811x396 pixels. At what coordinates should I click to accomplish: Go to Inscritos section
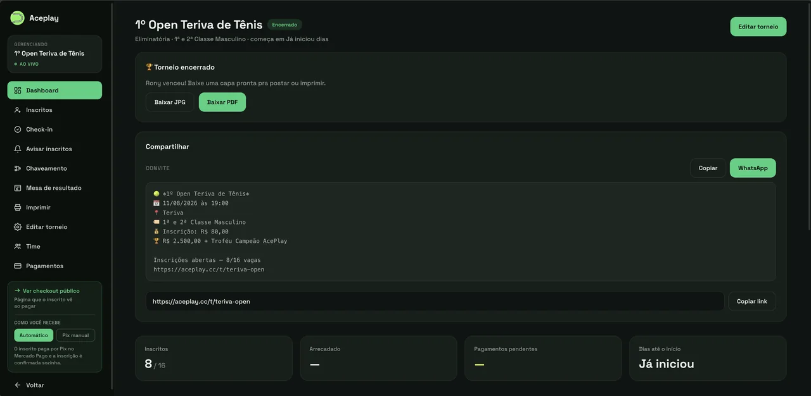click(54, 110)
